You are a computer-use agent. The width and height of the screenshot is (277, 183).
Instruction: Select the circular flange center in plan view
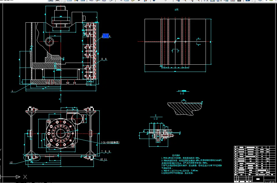[61, 133]
